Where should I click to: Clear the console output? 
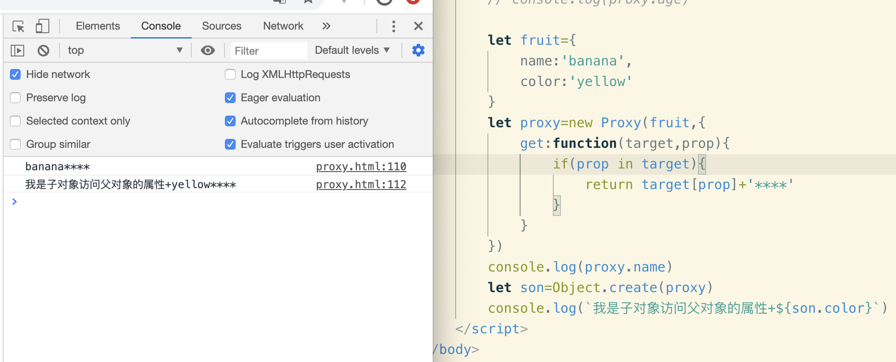click(43, 51)
